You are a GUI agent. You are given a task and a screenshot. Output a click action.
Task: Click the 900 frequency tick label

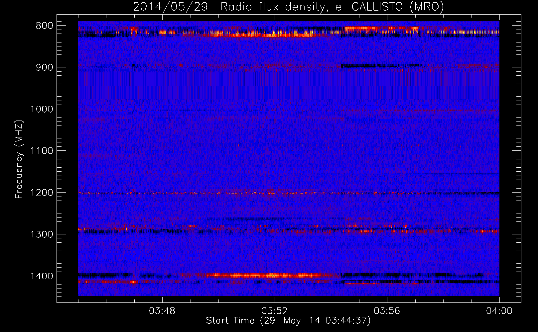pos(45,67)
